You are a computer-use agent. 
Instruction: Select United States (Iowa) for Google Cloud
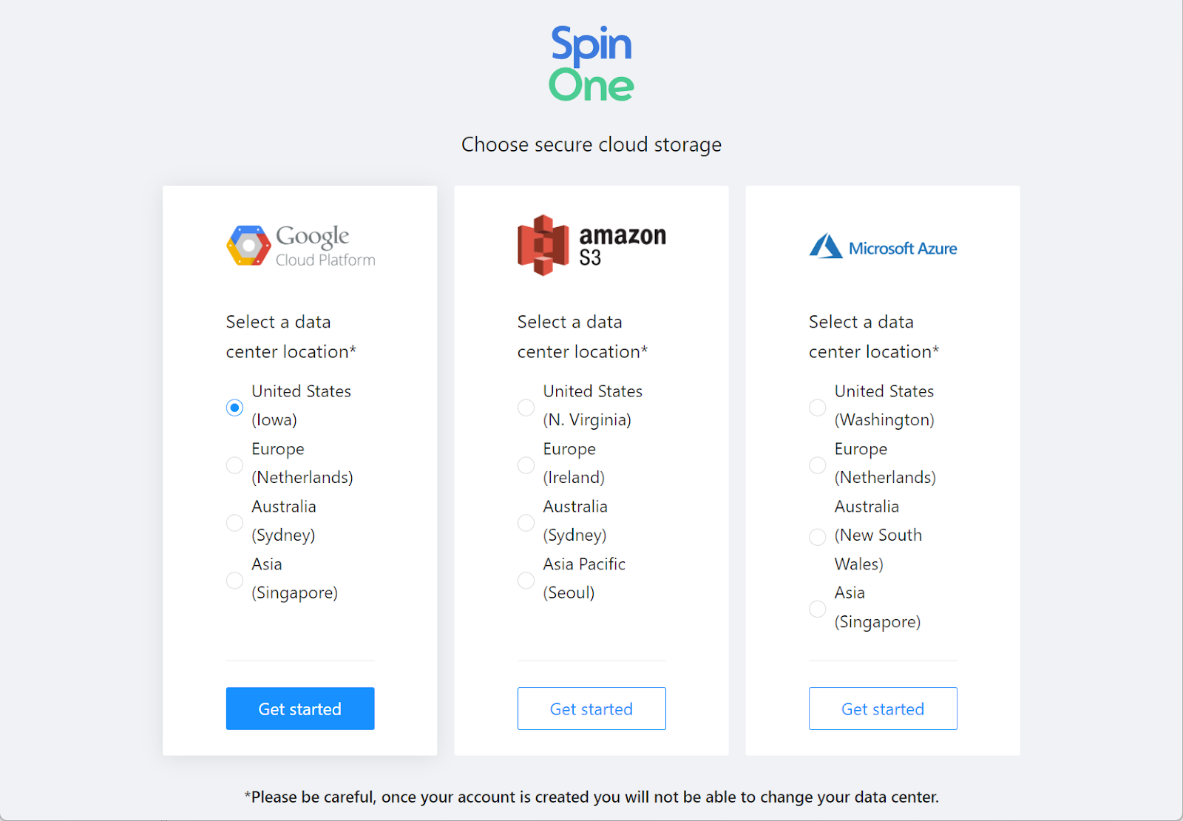(x=234, y=407)
